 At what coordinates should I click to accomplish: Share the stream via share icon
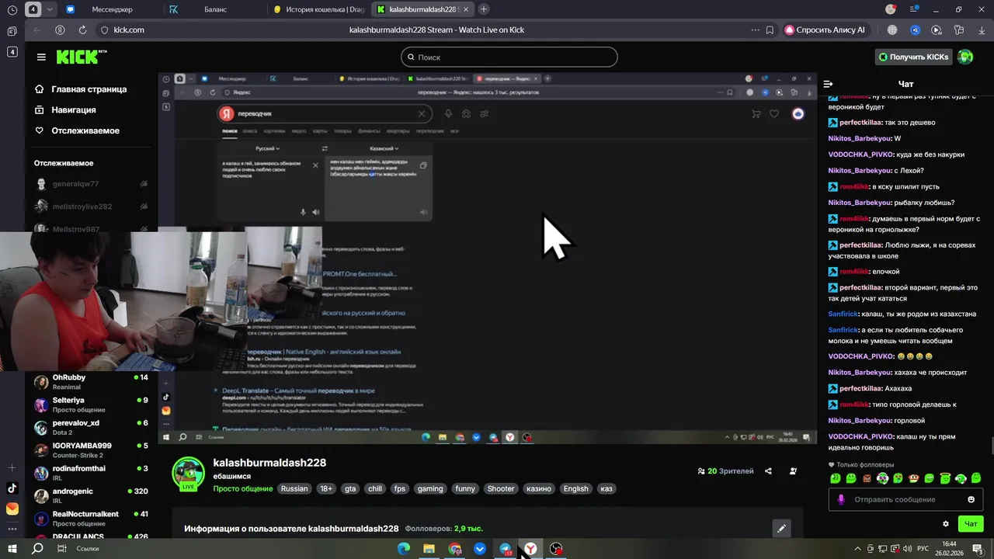point(768,471)
